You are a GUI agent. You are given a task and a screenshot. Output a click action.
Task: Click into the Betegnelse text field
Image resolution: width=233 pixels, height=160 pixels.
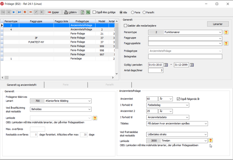click(185, 57)
